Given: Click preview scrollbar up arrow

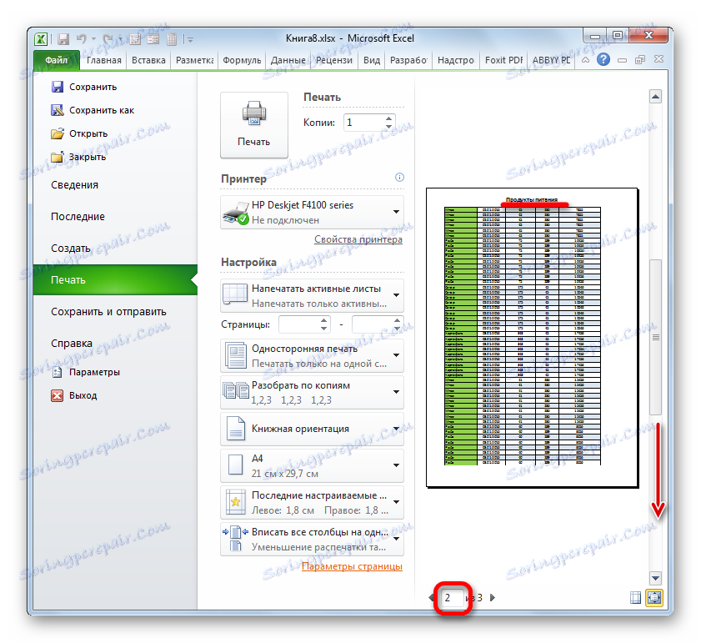Looking at the screenshot, I should (655, 96).
